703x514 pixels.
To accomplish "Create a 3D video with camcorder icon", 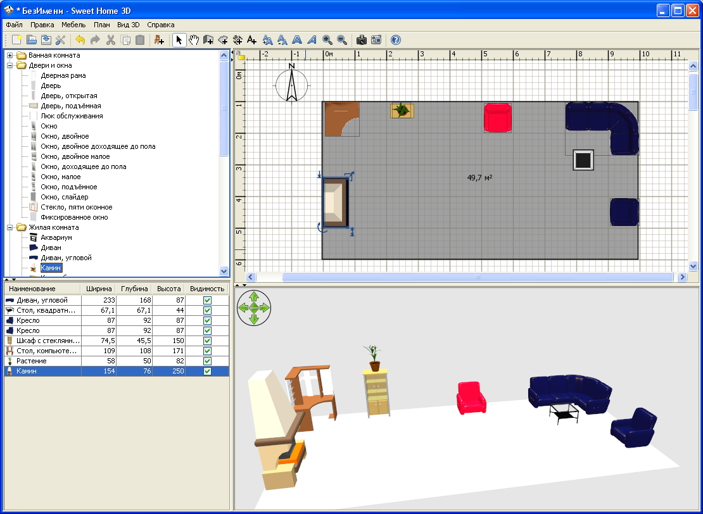I will [376, 40].
